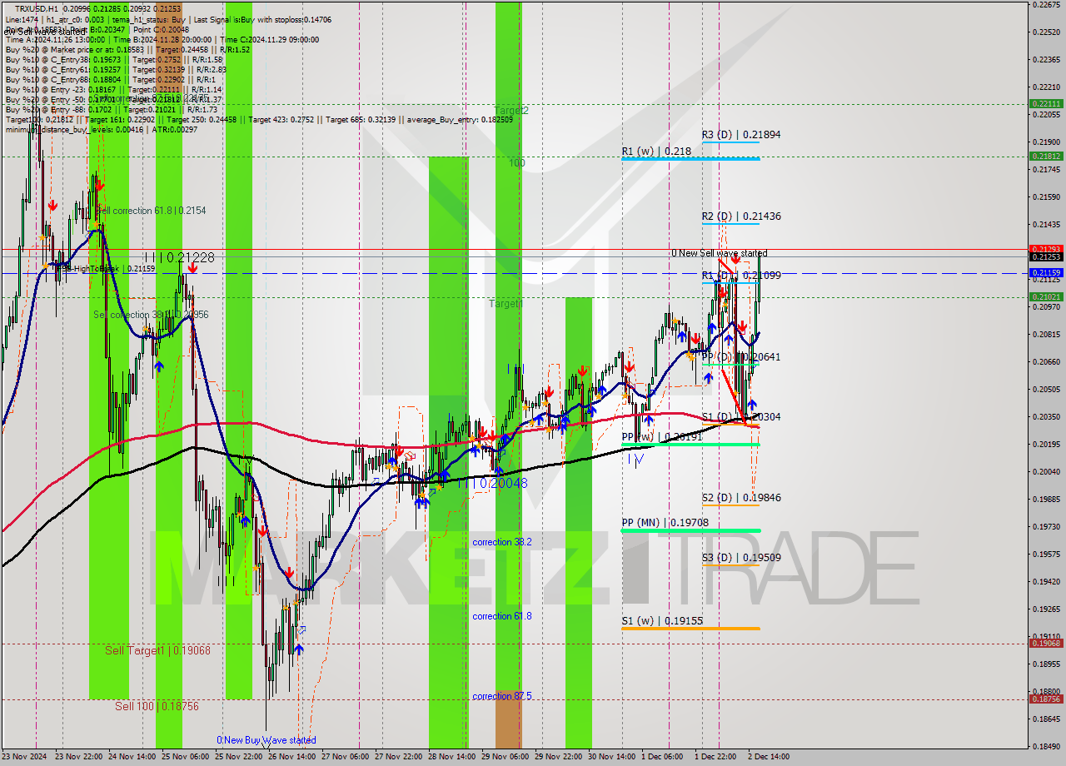Select the 'S1 (D) | 0.20304' support label
Viewport: 1066px width, 766px height.
tap(740, 416)
